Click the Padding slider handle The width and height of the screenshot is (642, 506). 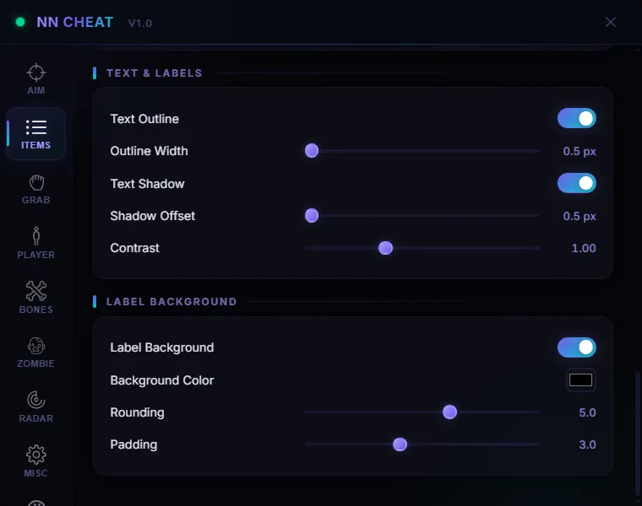400,444
